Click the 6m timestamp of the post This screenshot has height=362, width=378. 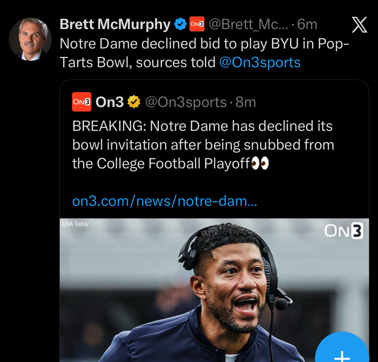click(x=307, y=25)
